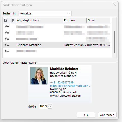
Task: Click the contact icon of Reinhart, Mathilde
Action: pos(7,45)
